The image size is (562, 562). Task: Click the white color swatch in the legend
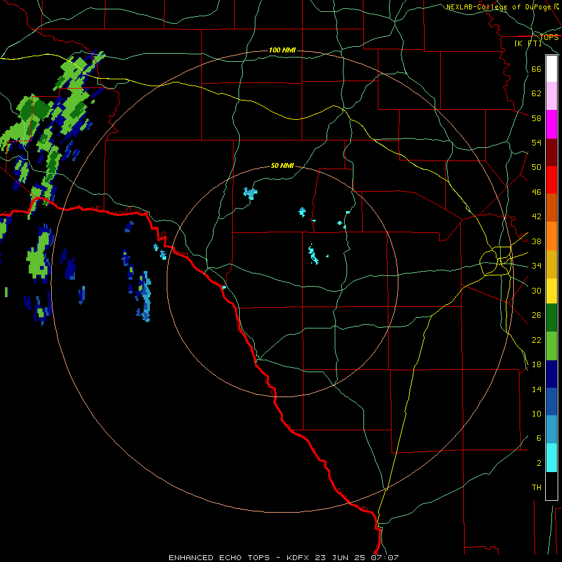[x=551, y=69]
